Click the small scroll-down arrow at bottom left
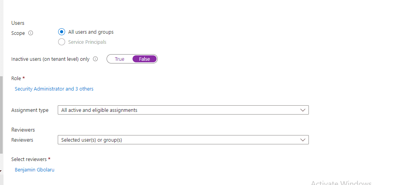The height and width of the screenshot is (185, 410). tap(1, 170)
